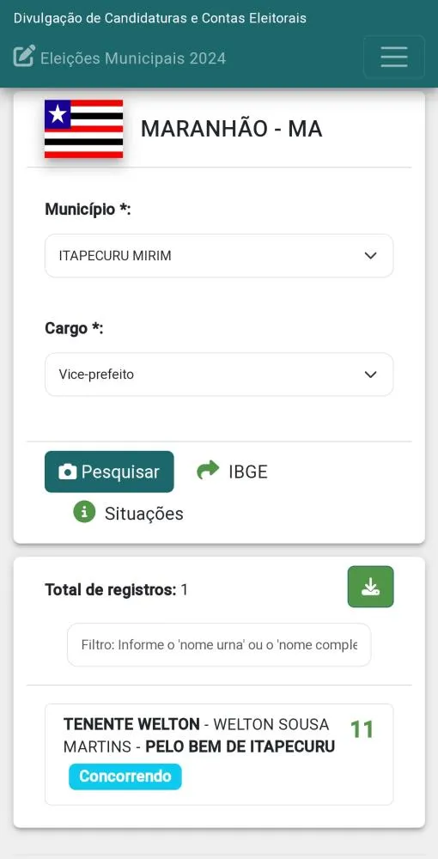Click the Divulgação de Candidaturas header title
The height and width of the screenshot is (859, 438).
[160, 18]
